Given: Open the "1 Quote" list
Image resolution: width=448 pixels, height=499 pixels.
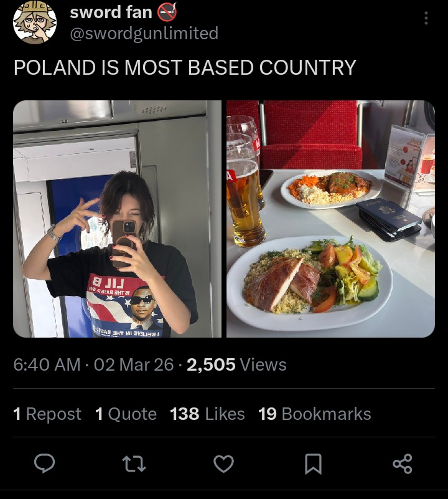Looking at the screenshot, I should click(x=126, y=414).
